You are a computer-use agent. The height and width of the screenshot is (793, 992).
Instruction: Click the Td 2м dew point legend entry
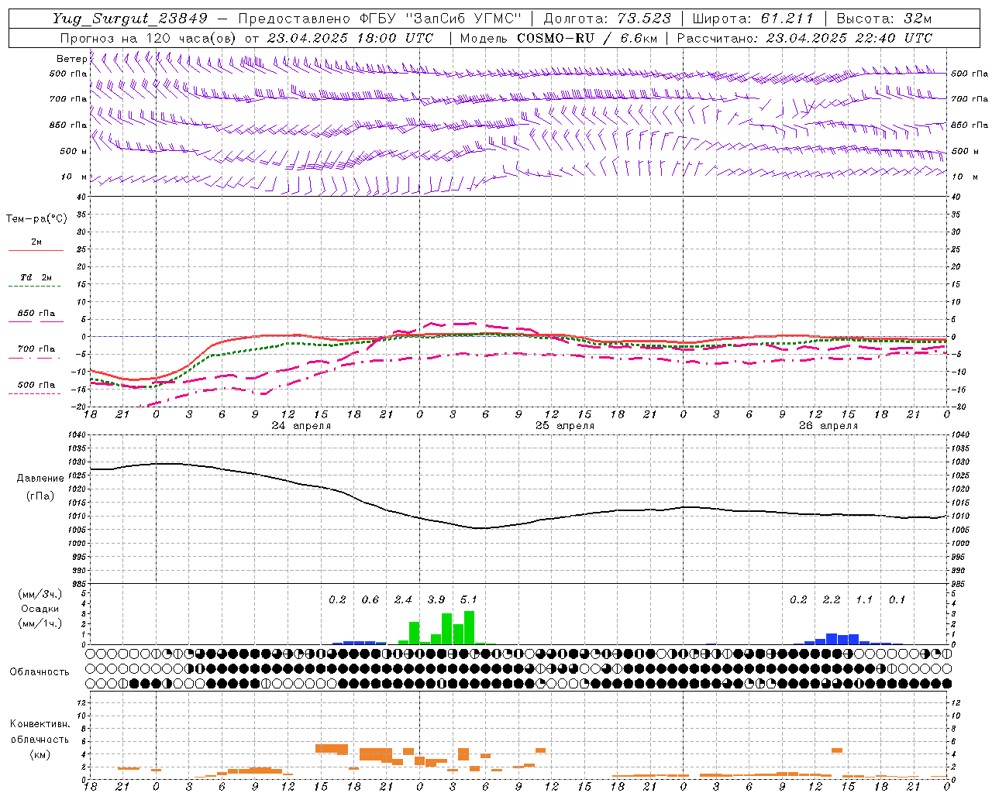(36, 276)
